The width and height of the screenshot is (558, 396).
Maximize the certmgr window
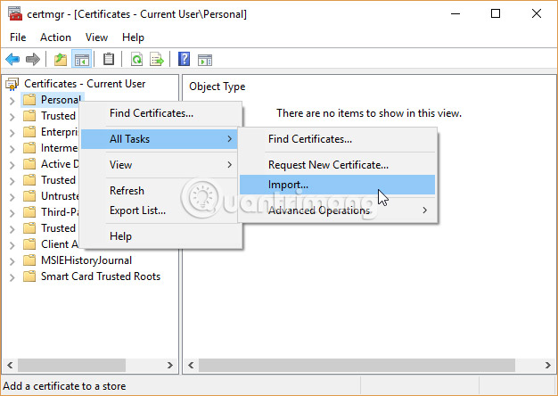(x=496, y=14)
